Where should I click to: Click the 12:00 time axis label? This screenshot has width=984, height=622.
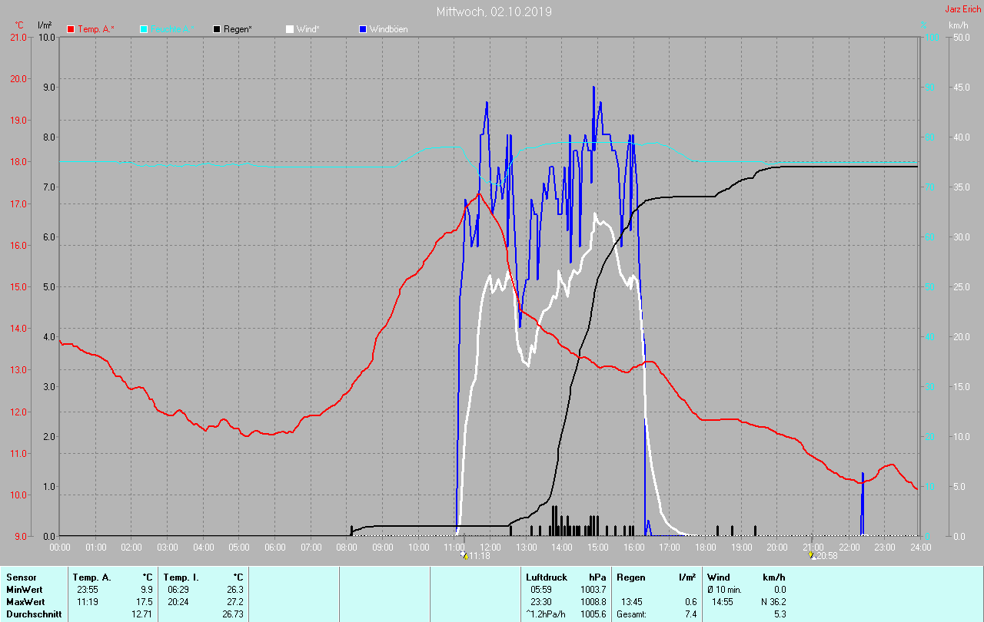pos(490,547)
